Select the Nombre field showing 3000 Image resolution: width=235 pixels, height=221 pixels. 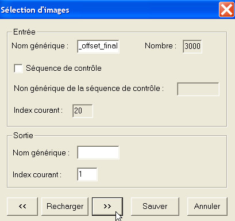pyautogui.click(x=192, y=46)
